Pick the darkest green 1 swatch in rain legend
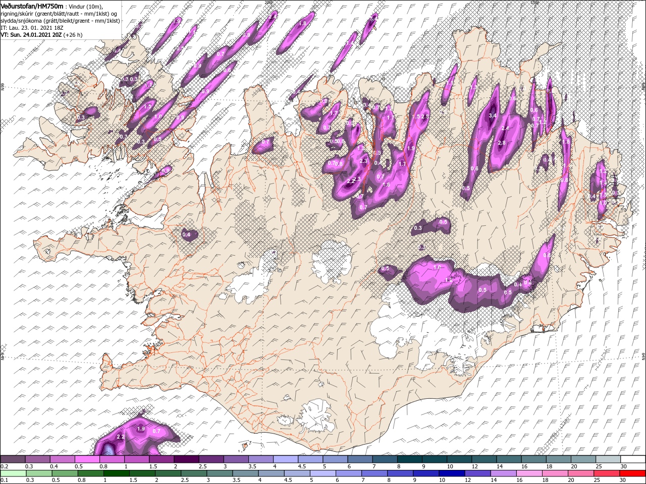Viewport: 646px width, 484px height. (x=117, y=473)
